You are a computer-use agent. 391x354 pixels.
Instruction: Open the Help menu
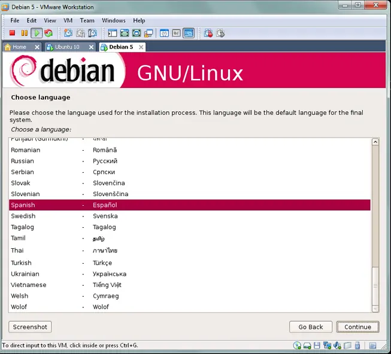point(139,20)
